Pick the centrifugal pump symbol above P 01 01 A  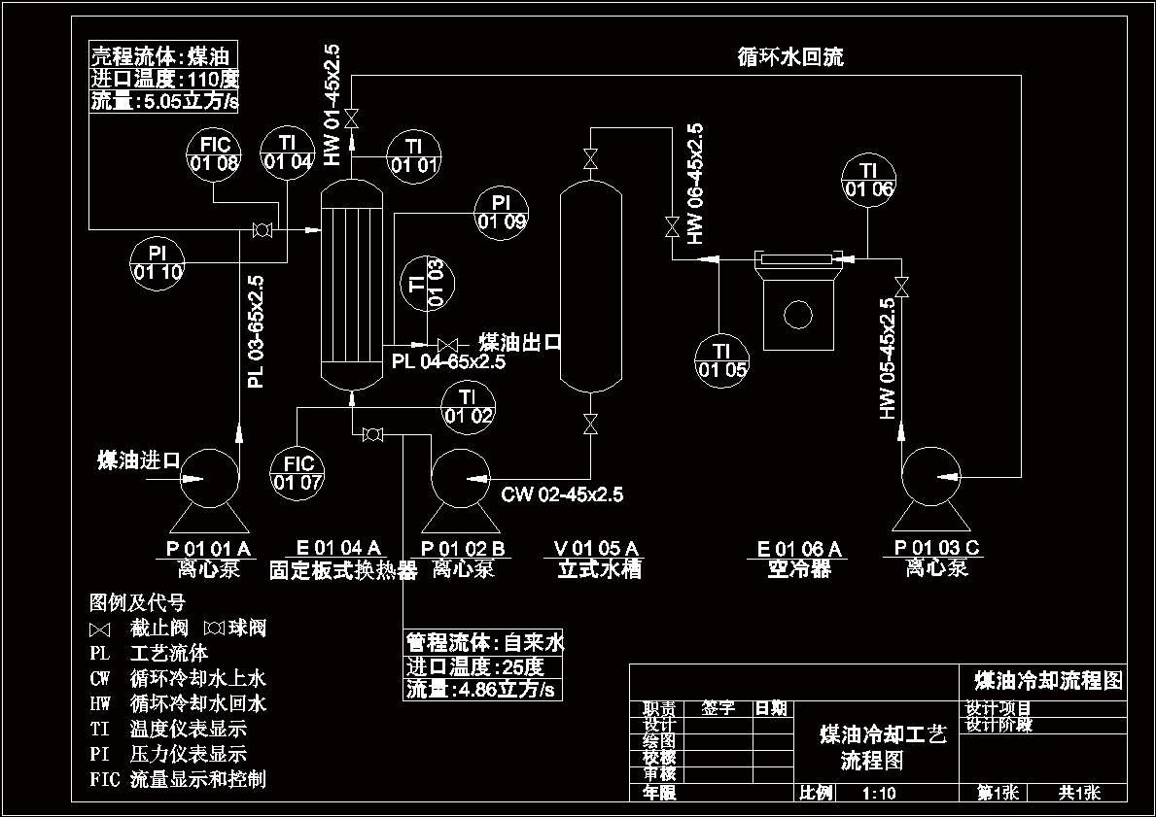[209, 490]
